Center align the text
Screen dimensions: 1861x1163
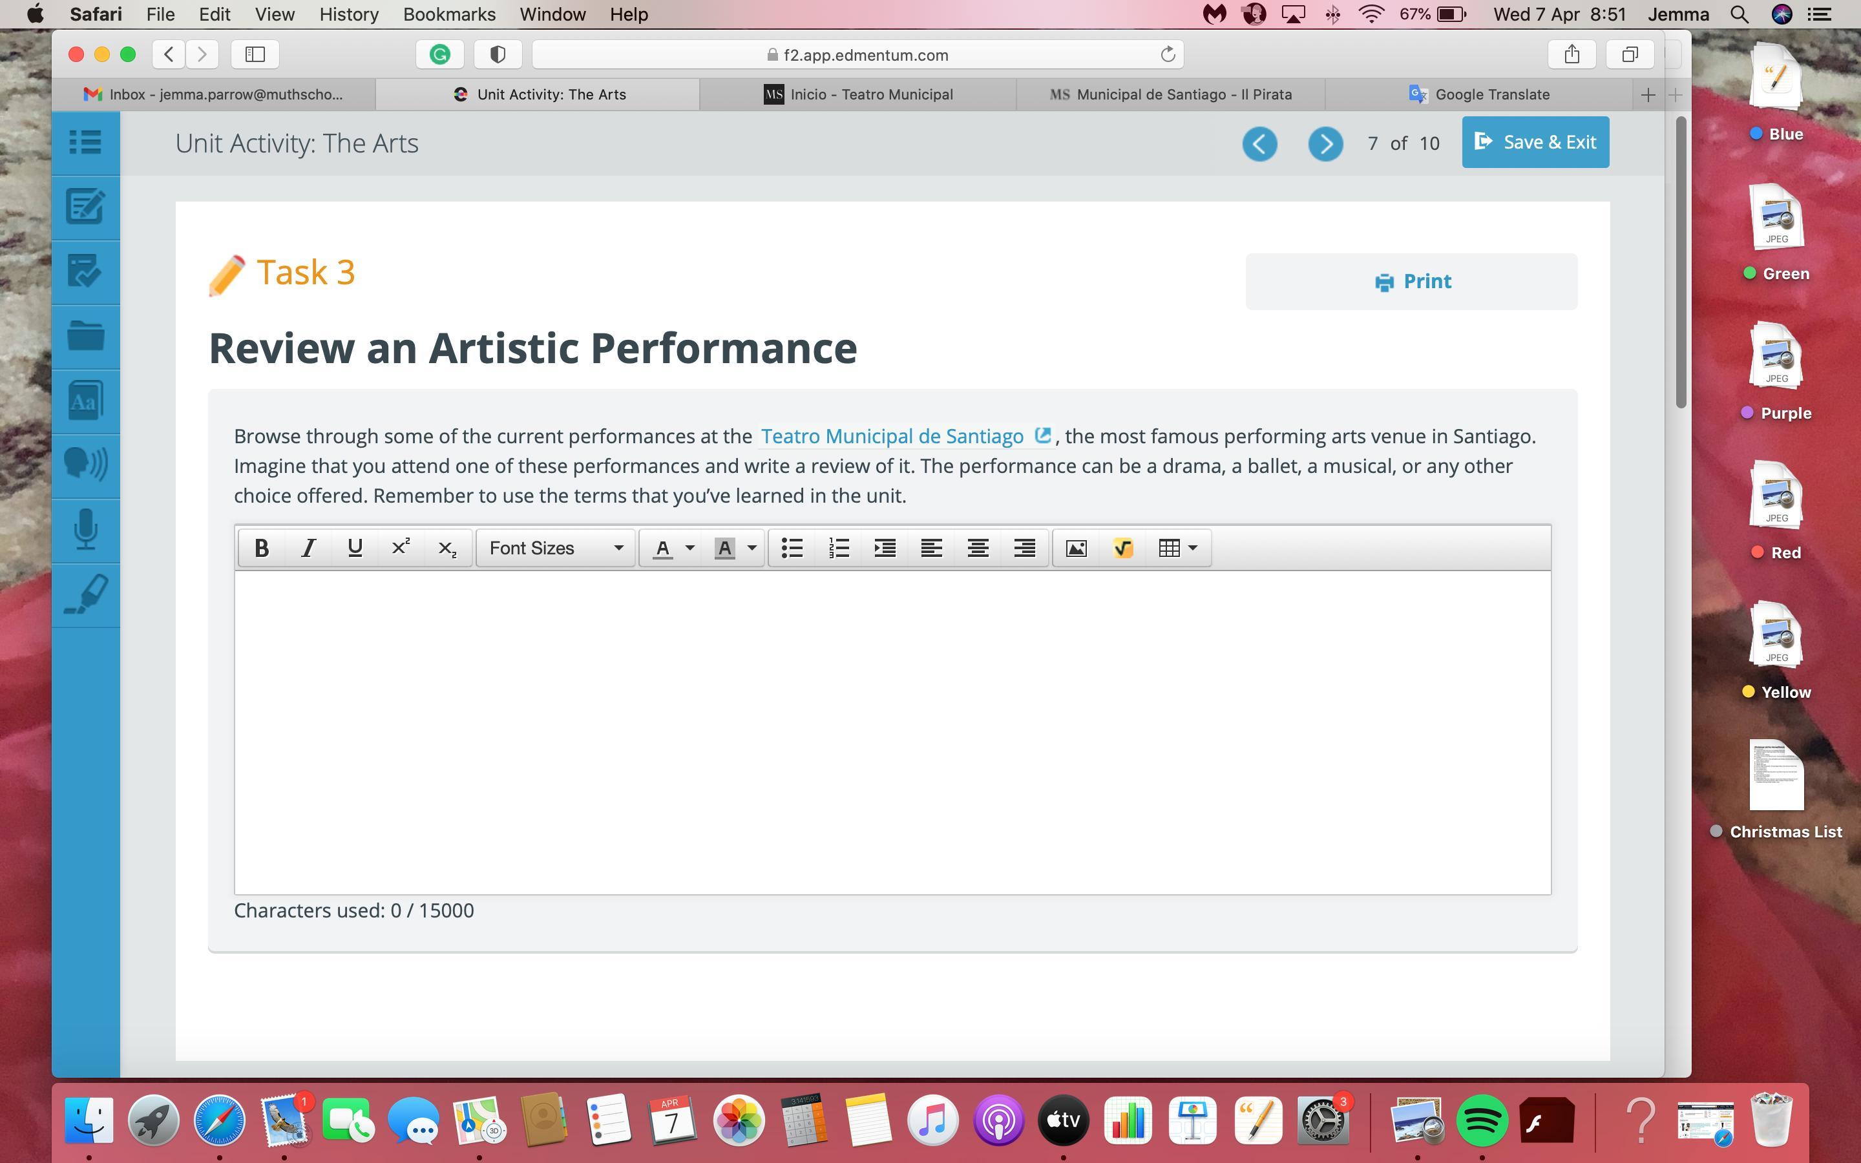978,548
